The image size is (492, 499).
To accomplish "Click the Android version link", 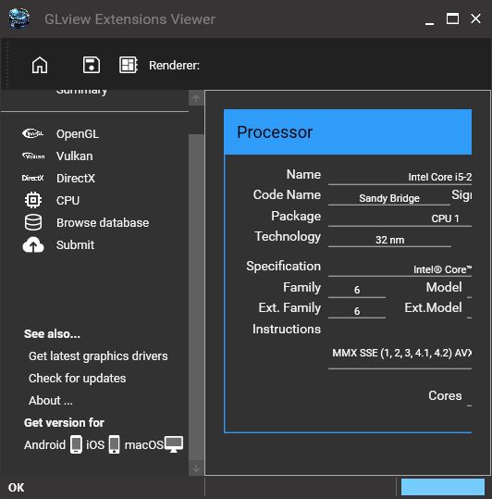I will tap(44, 445).
